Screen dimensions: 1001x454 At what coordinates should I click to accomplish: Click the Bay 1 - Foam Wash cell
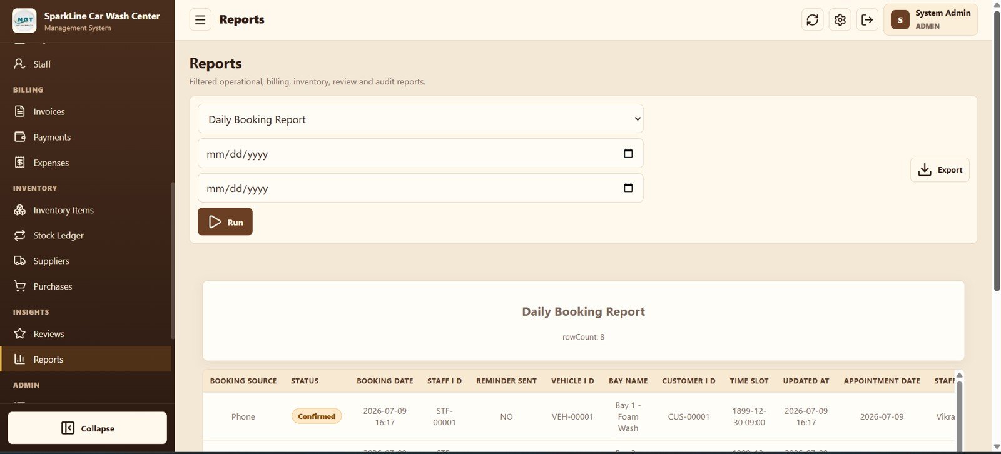628,416
